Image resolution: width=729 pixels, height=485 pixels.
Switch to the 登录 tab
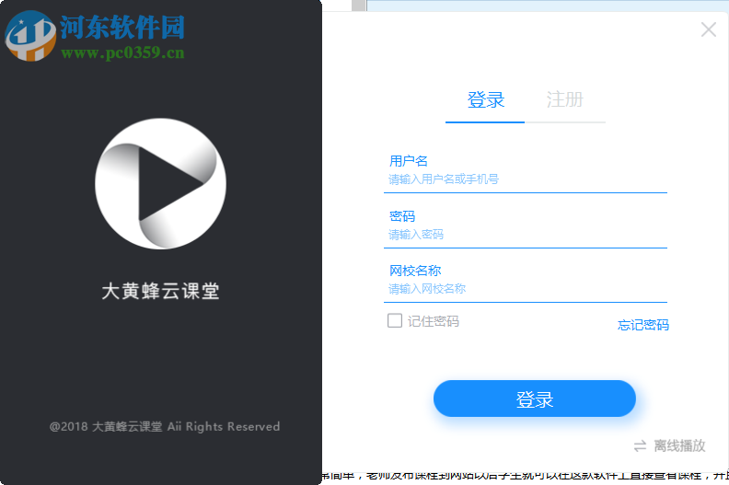(485, 100)
